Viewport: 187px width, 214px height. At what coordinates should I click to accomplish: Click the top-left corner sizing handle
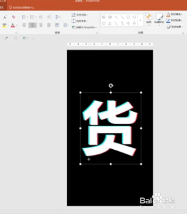[x=80, y=93]
